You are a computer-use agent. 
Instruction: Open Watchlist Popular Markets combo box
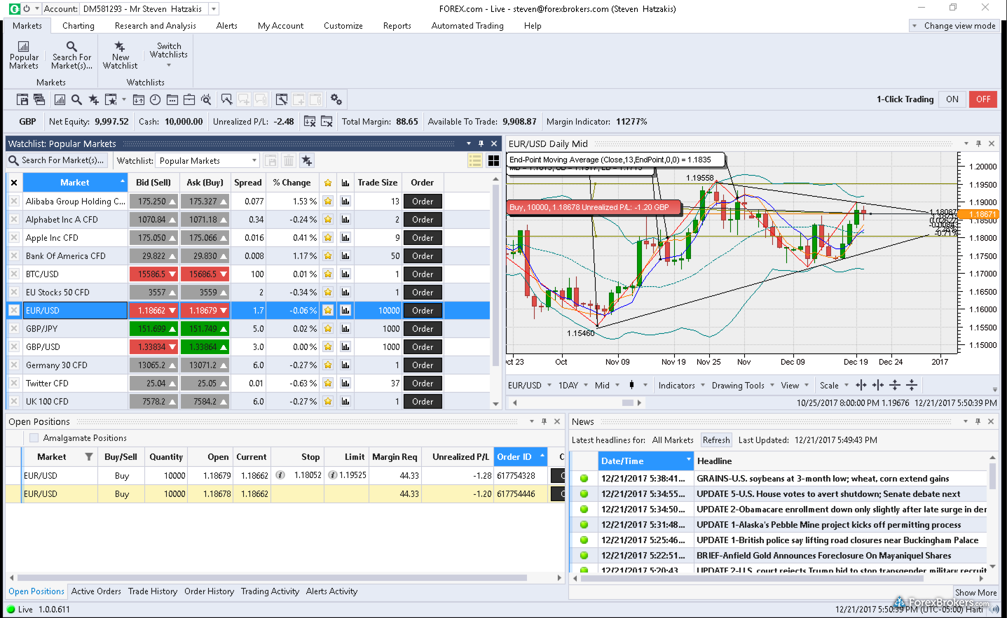pyautogui.click(x=207, y=161)
